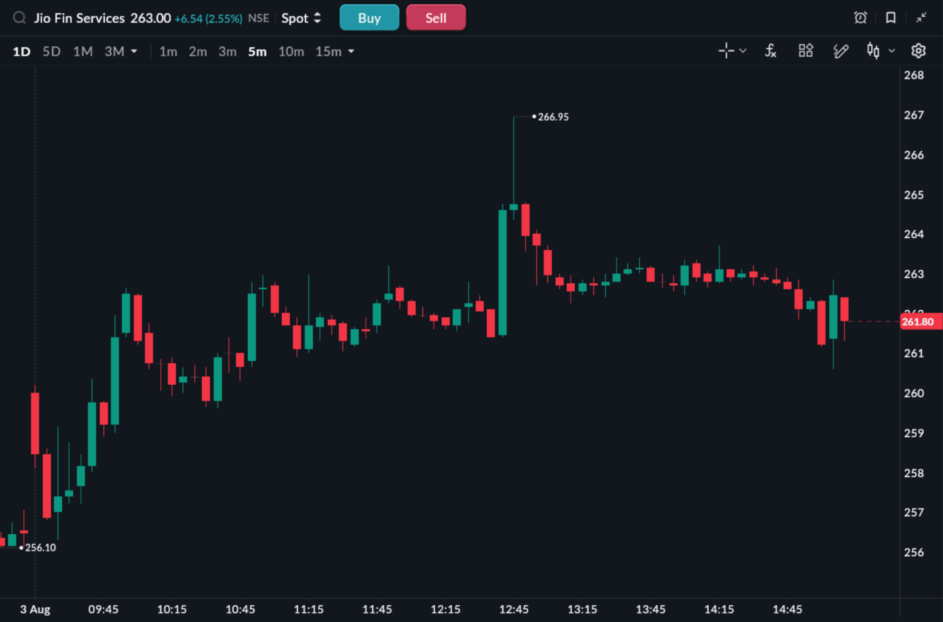Set a price alert with alarm icon
Screen dimensions: 943x622
click(860, 18)
